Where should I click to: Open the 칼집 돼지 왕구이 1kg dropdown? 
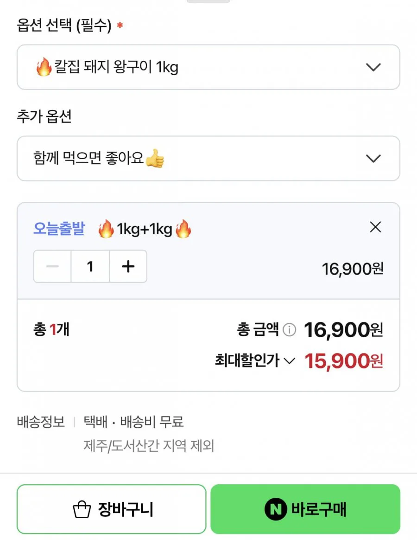pyautogui.click(x=208, y=67)
